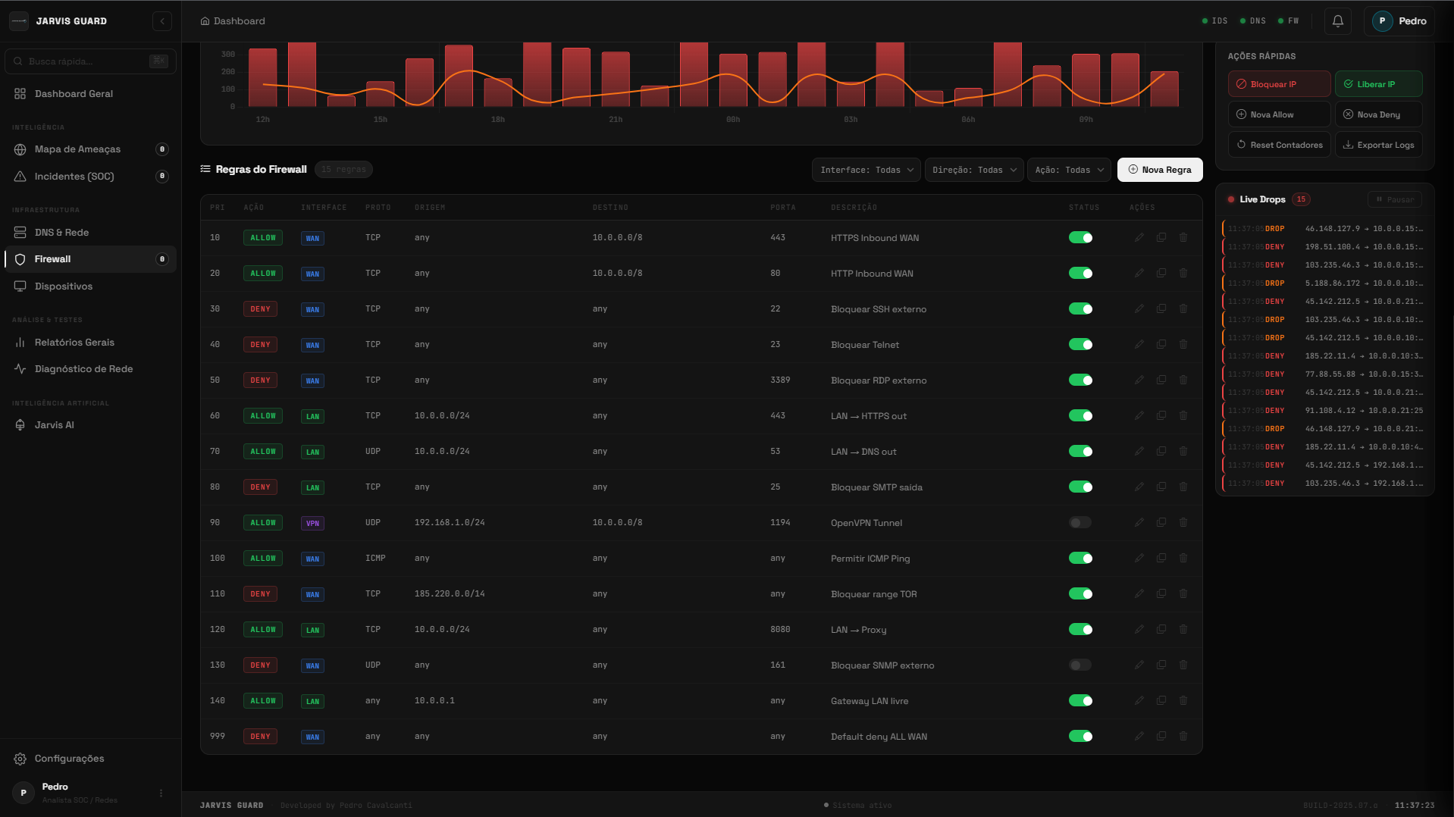Click the Bloquear IP quick action
The height and width of the screenshot is (817, 1454).
click(1278, 83)
